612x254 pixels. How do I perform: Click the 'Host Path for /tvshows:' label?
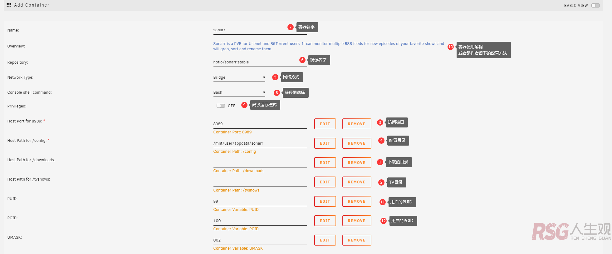click(x=29, y=179)
